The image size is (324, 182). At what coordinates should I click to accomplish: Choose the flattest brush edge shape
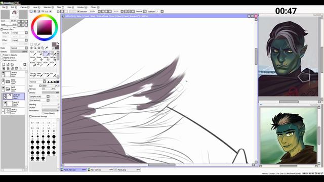click(x=58, y=82)
